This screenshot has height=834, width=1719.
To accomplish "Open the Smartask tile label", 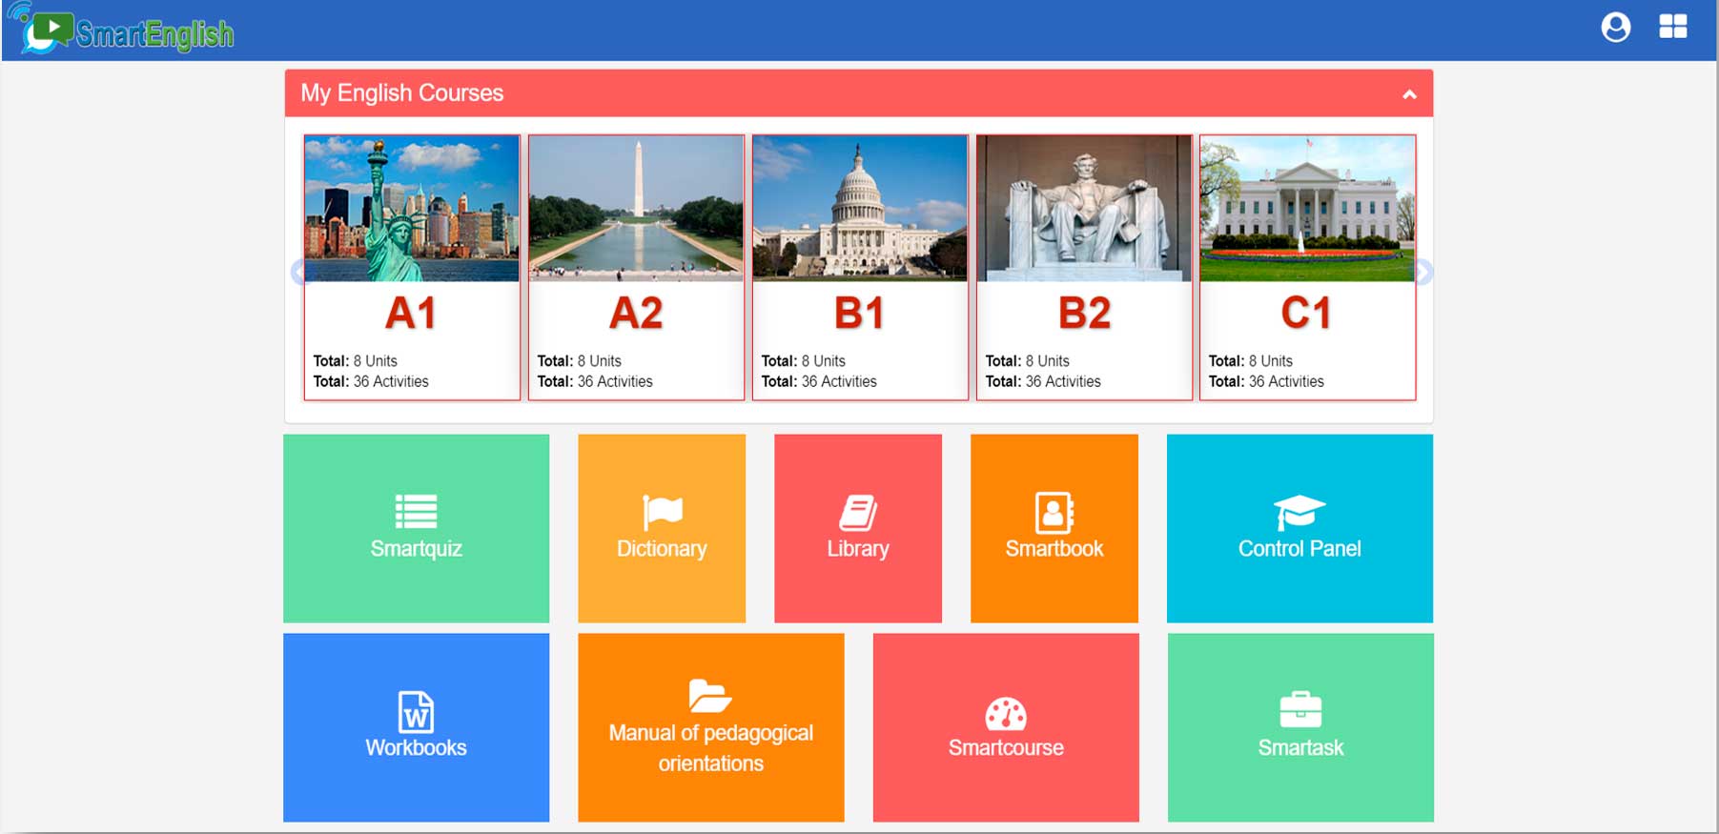I will click(x=1300, y=748).
